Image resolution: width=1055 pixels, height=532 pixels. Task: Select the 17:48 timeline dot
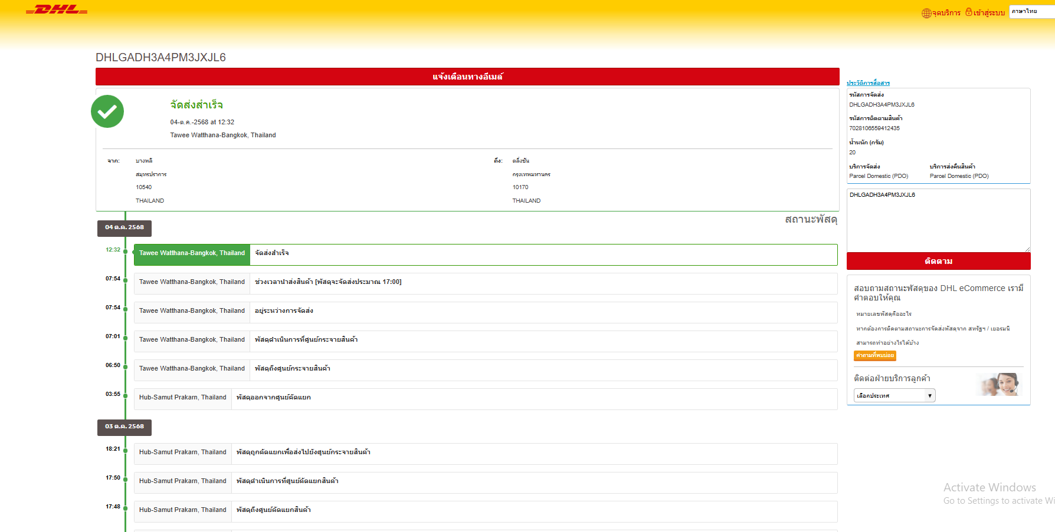(x=125, y=508)
